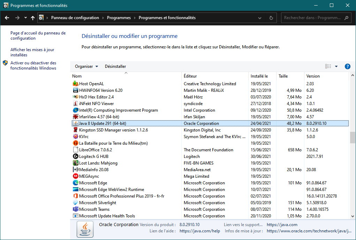Select Oracle Corporation publisher cell

pos(202,123)
